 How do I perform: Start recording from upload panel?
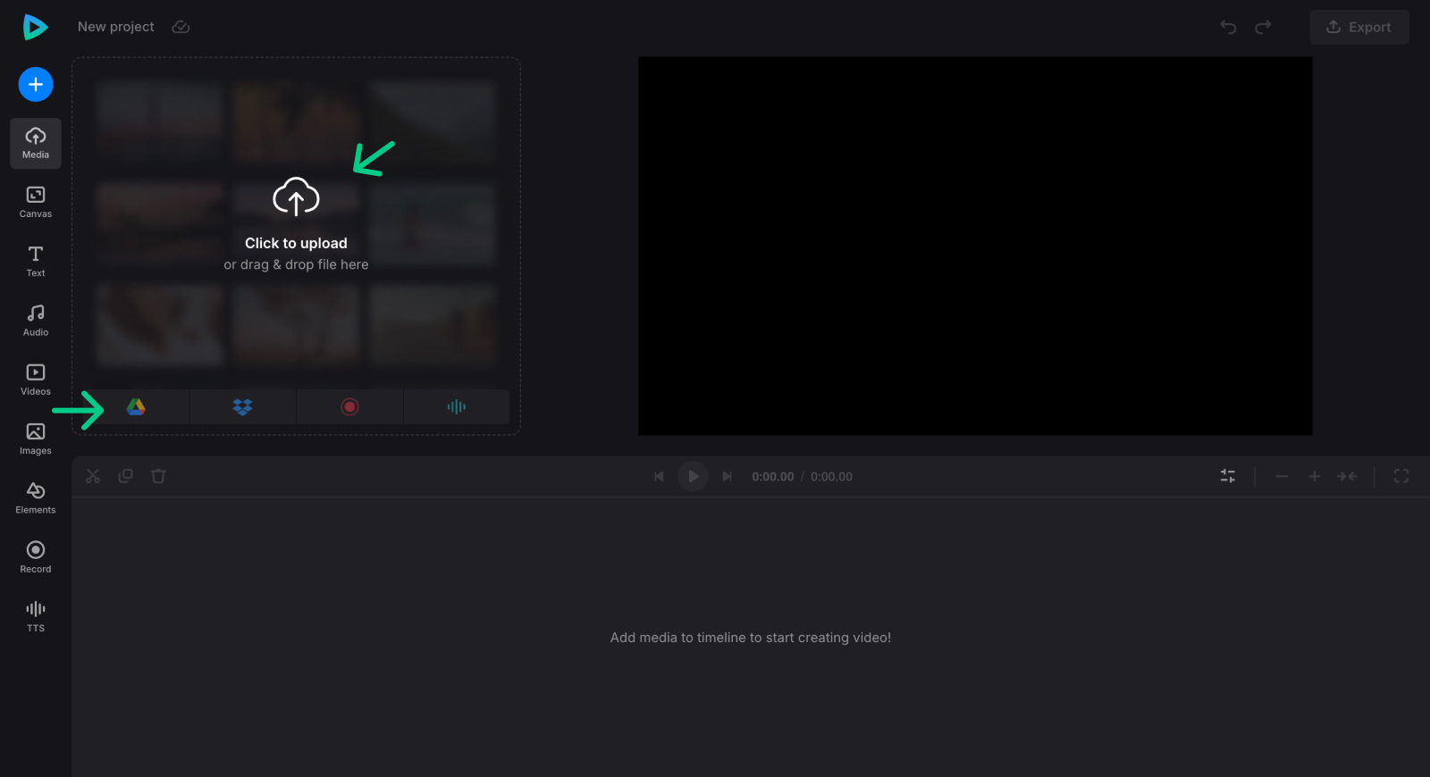point(349,406)
